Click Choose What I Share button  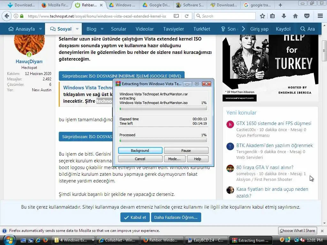297,231
